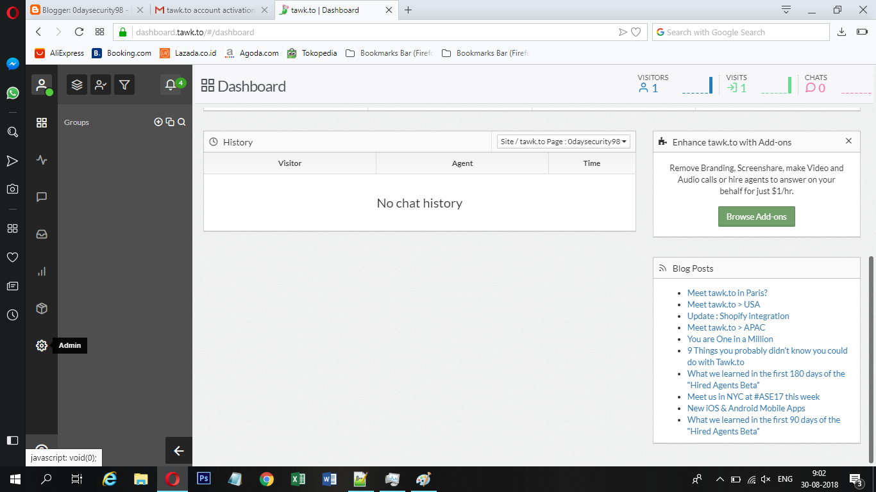Search groups with magnifier icon
The height and width of the screenshot is (492, 876).
pyautogui.click(x=181, y=122)
